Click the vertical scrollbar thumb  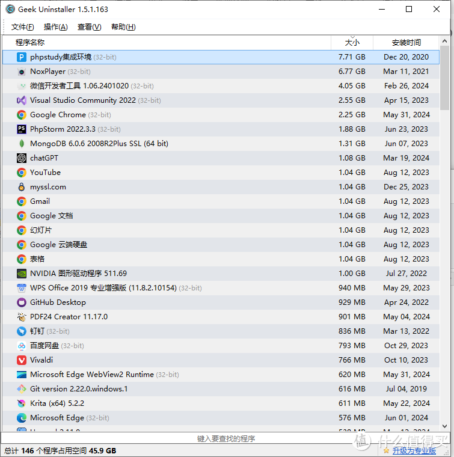(x=444, y=78)
